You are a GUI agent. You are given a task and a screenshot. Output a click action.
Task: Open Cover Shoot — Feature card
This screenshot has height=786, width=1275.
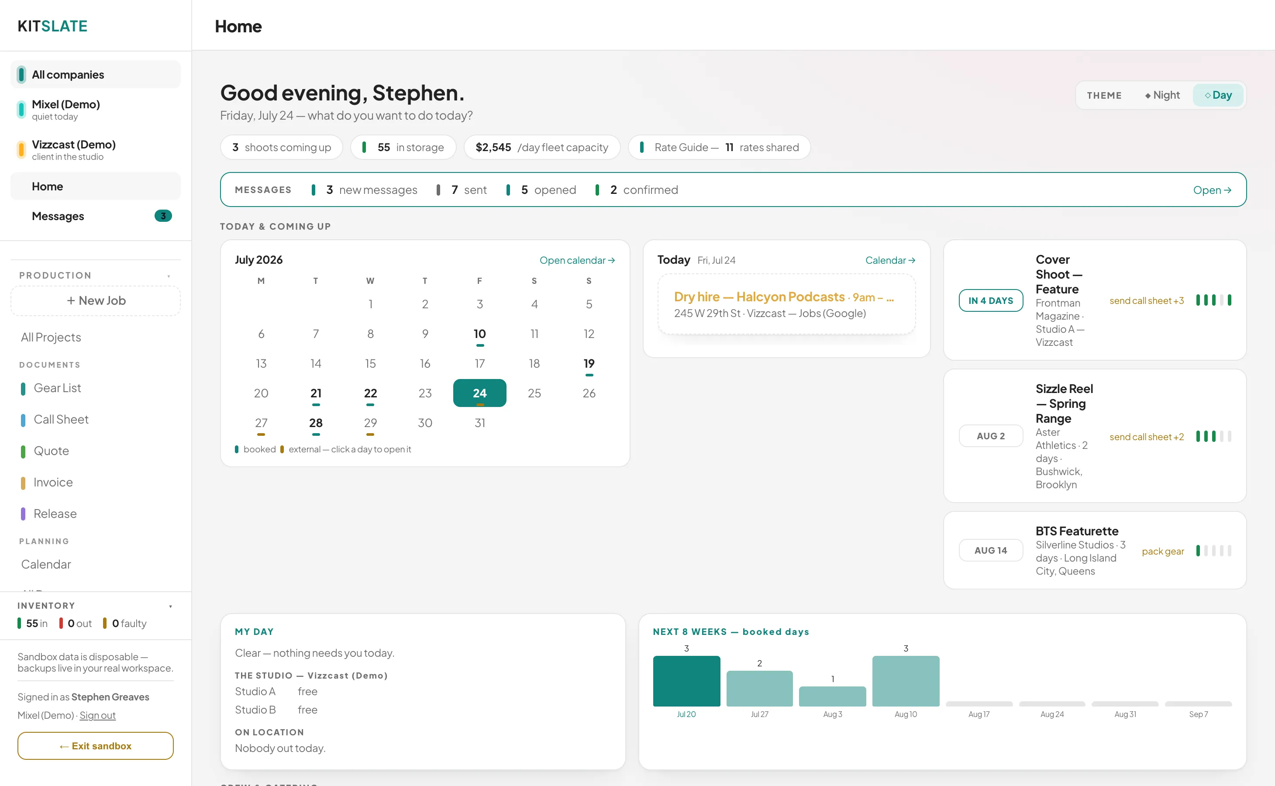[x=1095, y=300]
